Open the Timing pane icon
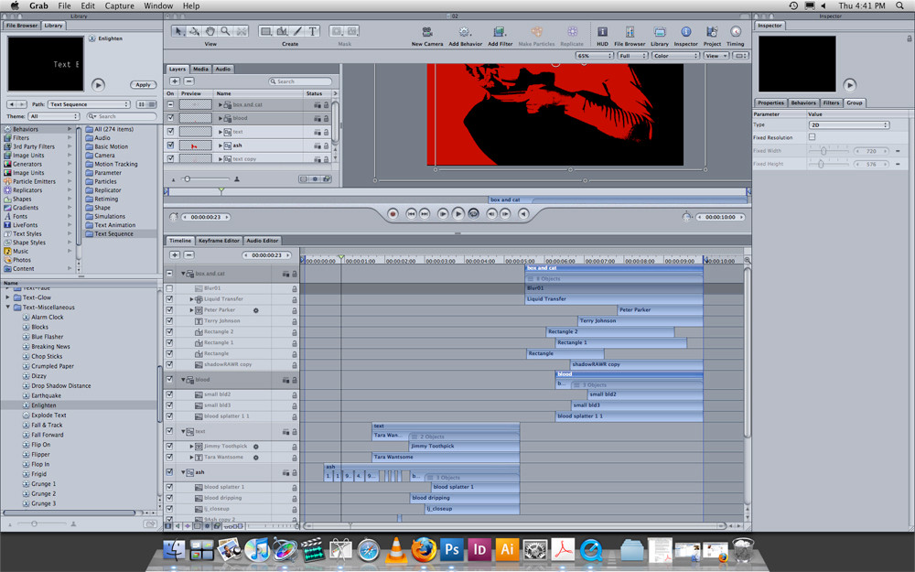 736,31
